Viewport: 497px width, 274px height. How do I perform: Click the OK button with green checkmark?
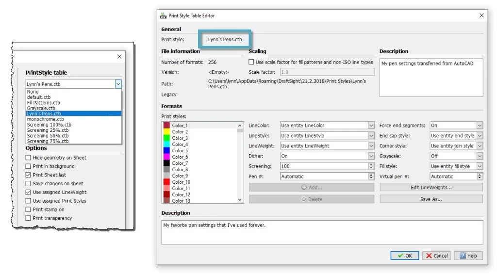point(404,256)
